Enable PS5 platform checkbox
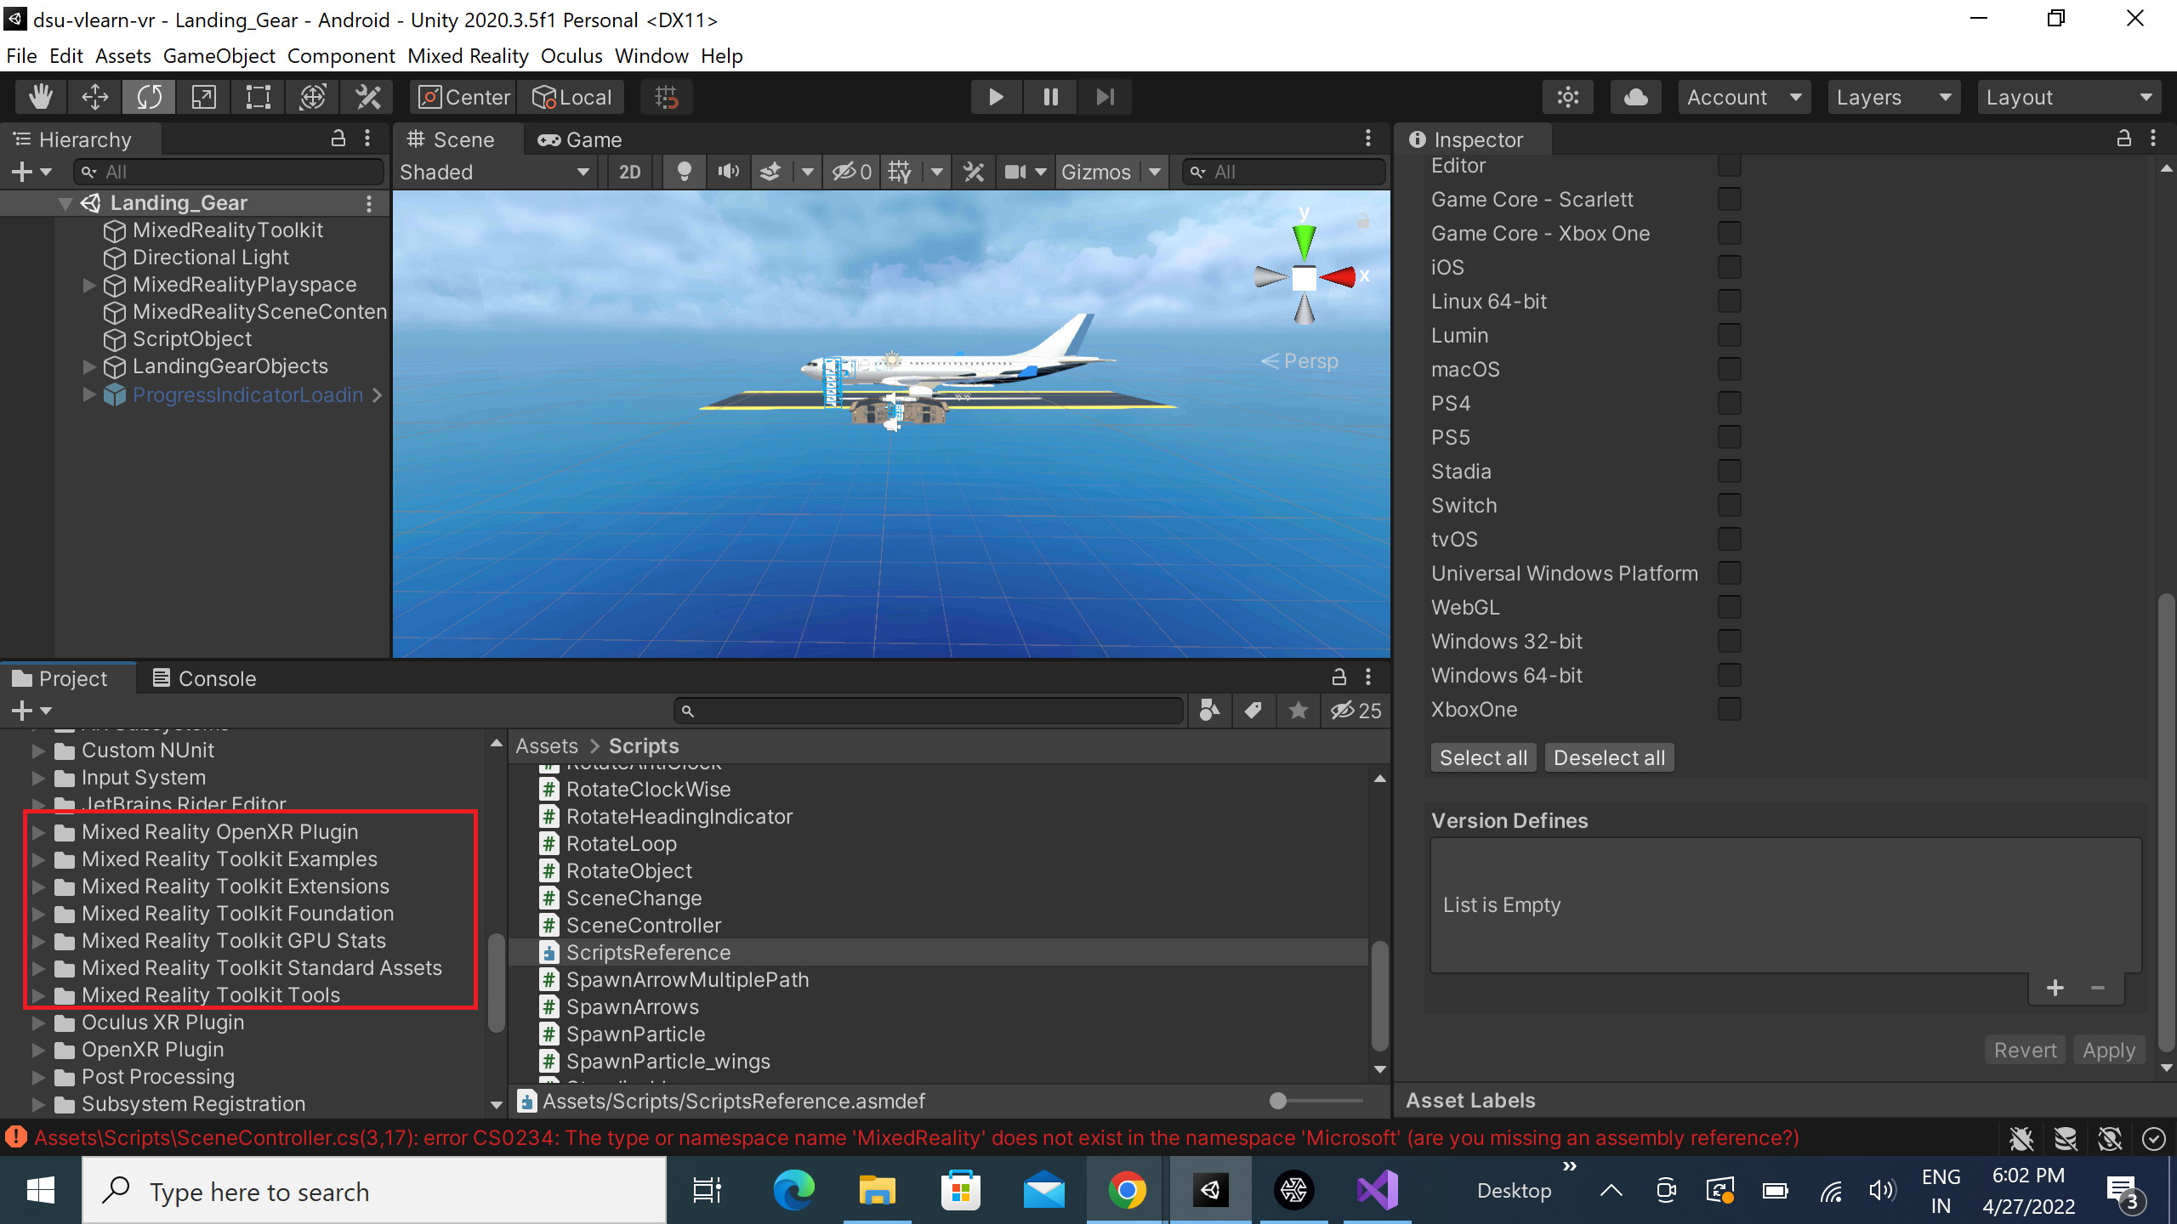The height and width of the screenshot is (1224, 2177). click(1729, 437)
